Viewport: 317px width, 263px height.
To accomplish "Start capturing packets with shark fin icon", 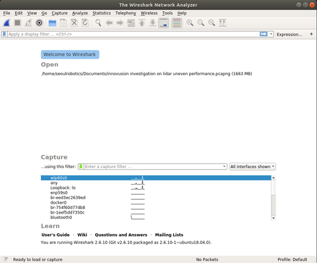I will click(x=7, y=23).
